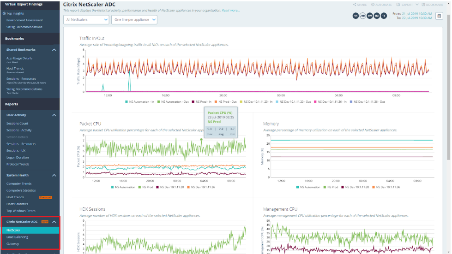Toggle NS Automation in Packet CPU legend

pos(123,187)
